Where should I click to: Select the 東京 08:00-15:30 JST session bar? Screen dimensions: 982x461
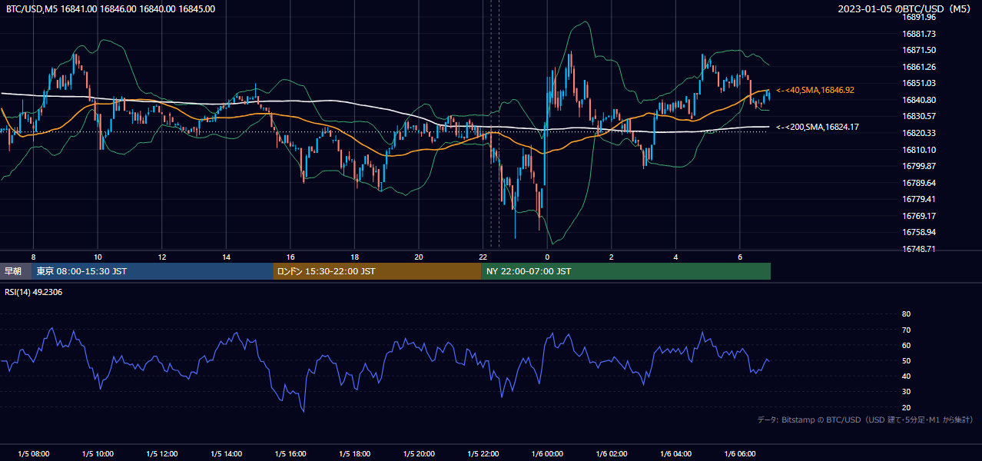click(x=152, y=271)
